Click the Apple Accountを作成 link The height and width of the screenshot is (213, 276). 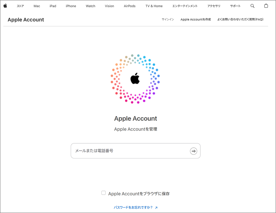click(x=196, y=19)
